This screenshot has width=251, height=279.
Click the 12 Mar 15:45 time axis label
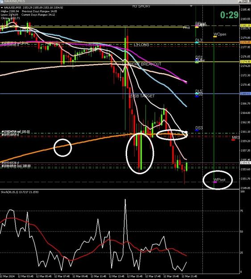tap(135, 276)
